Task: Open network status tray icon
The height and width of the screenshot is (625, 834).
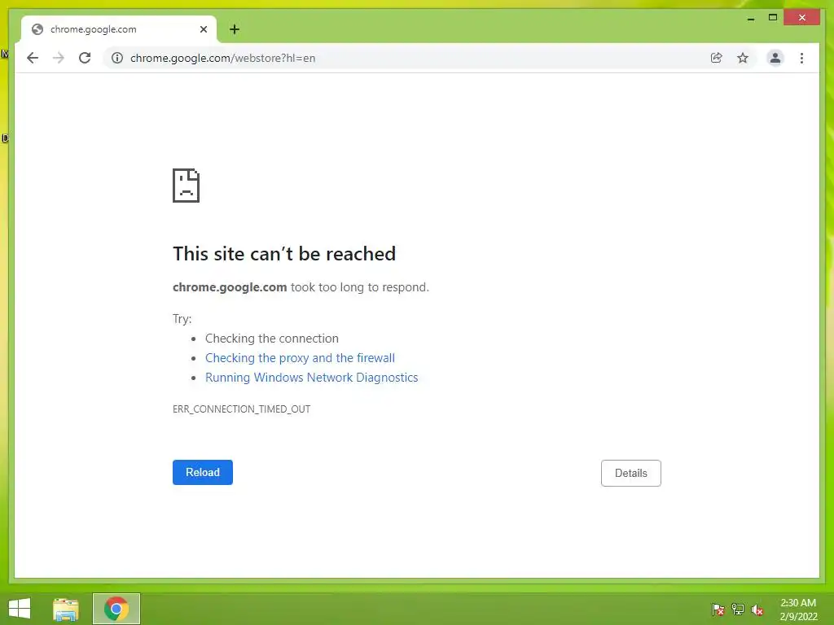Action: pyautogui.click(x=738, y=609)
